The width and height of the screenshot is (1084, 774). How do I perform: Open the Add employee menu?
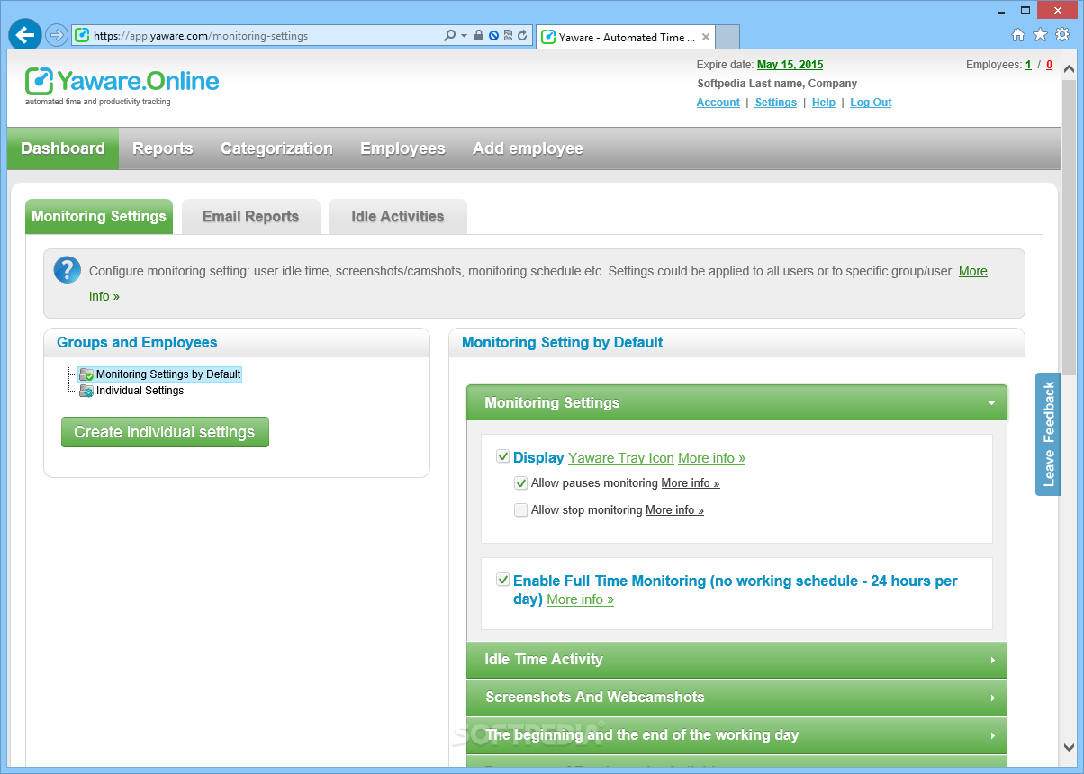point(528,148)
